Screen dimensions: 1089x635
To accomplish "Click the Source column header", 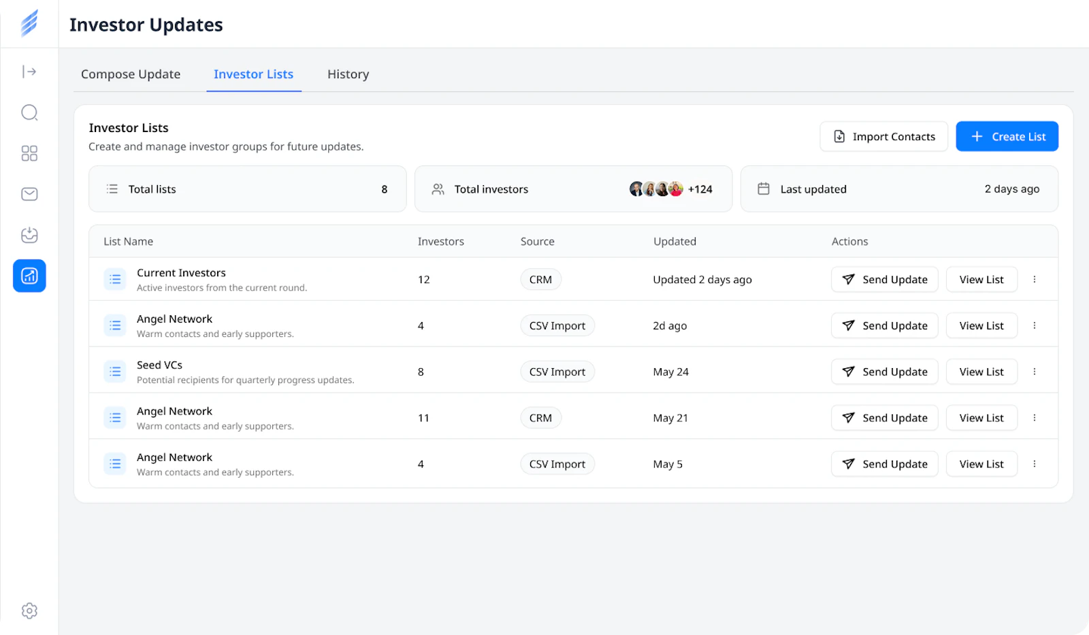I will point(537,242).
